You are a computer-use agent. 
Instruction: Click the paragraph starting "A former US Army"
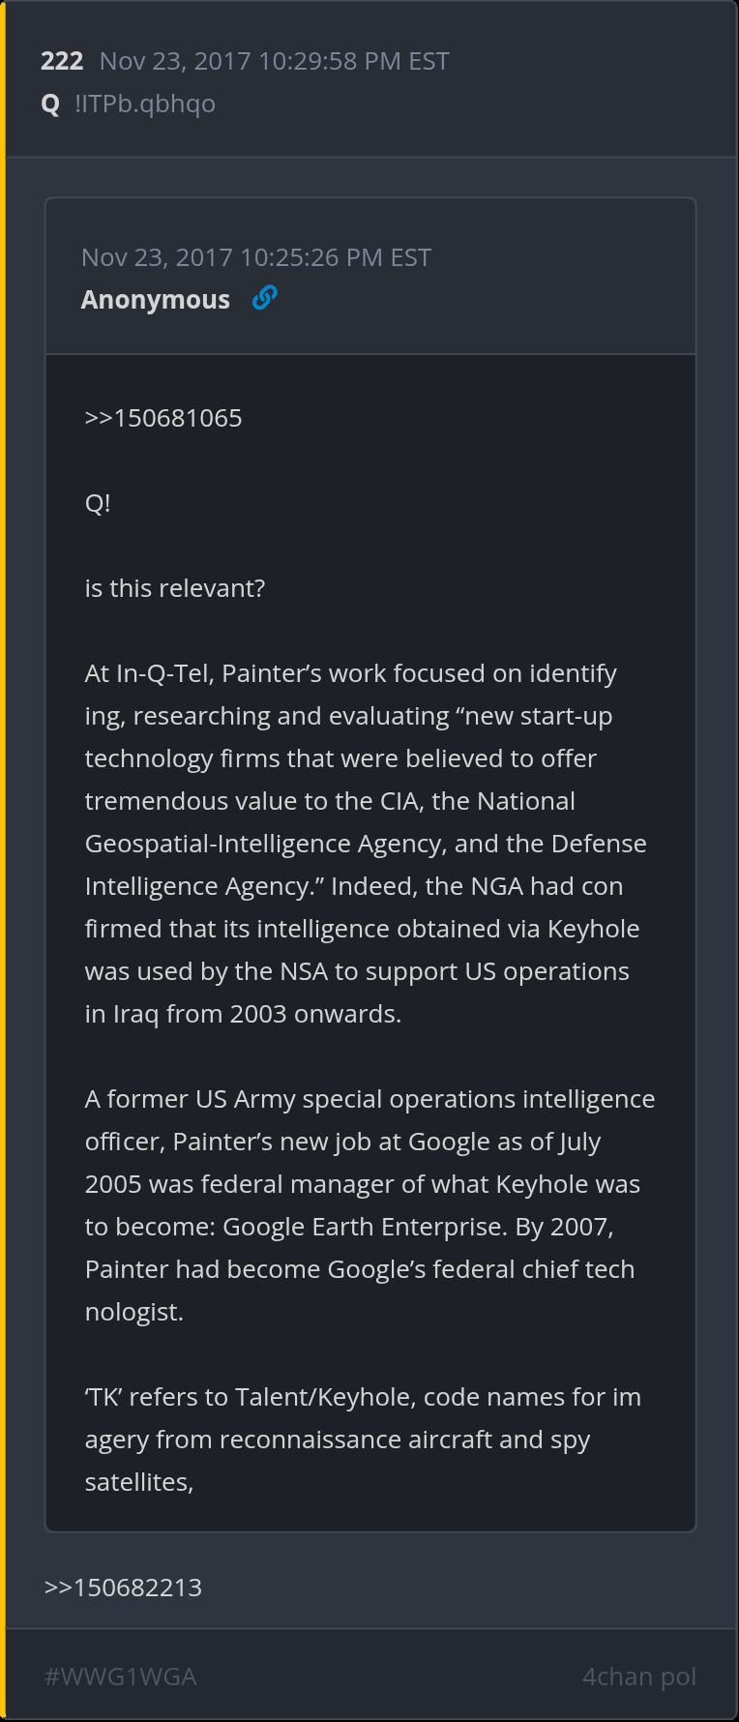tap(366, 1205)
